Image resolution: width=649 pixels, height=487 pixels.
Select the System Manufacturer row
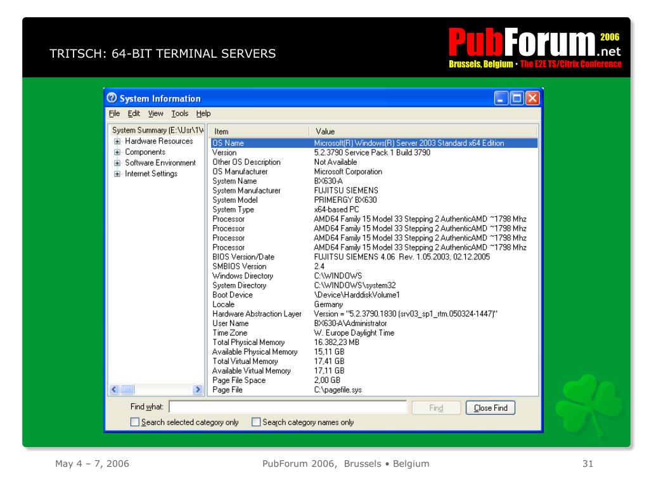pyautogui.click(x=374, y=190)
